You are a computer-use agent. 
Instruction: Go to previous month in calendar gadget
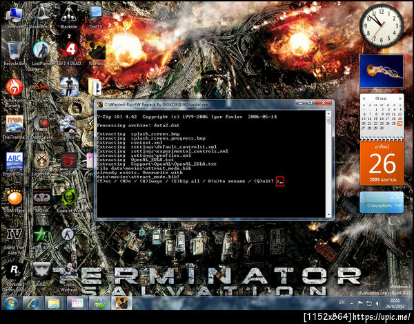[x=364, y=98]
